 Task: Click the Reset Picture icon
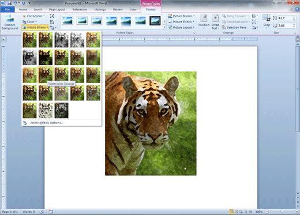52,28
